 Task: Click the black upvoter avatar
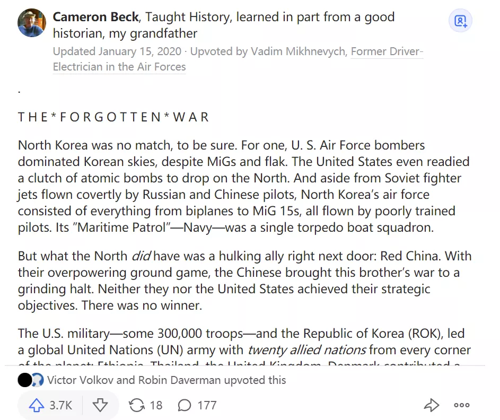coord(24,380)
